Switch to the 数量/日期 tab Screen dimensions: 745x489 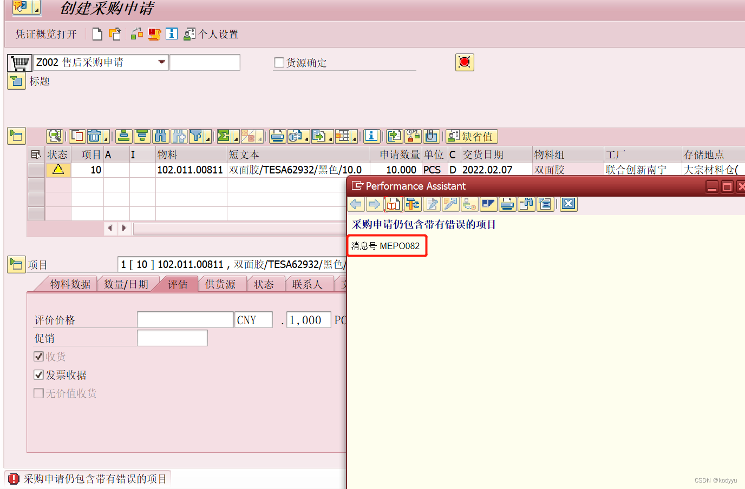tap(126, 284)
